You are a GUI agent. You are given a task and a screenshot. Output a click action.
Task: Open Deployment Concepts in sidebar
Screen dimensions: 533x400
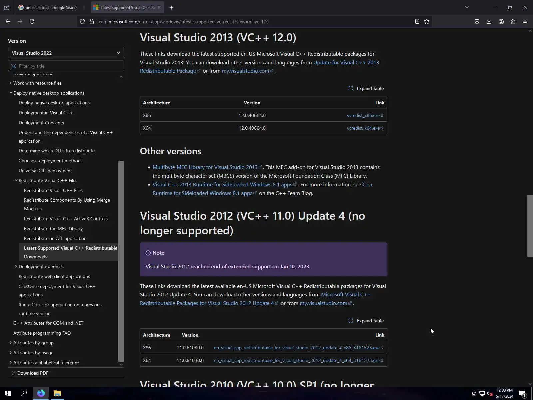pyautogui.click(x=41, y=123)
